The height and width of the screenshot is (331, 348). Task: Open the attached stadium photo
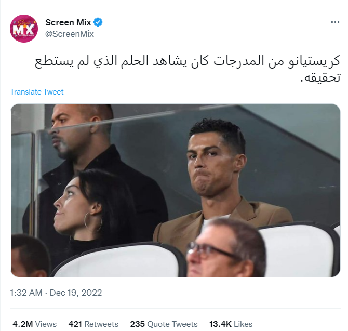point(176,190)
